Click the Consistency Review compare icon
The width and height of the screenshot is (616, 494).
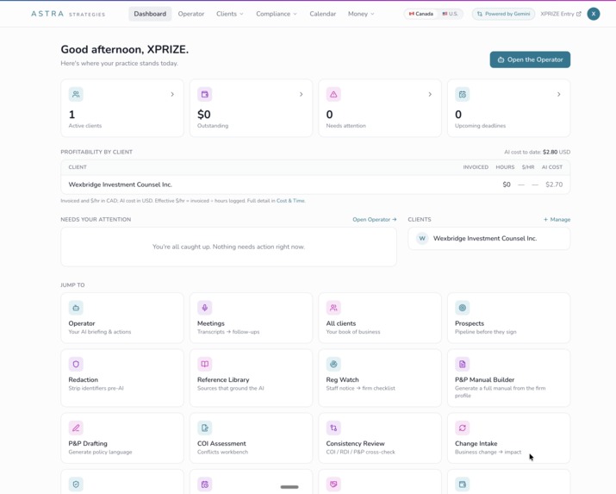tap(333, 428)
